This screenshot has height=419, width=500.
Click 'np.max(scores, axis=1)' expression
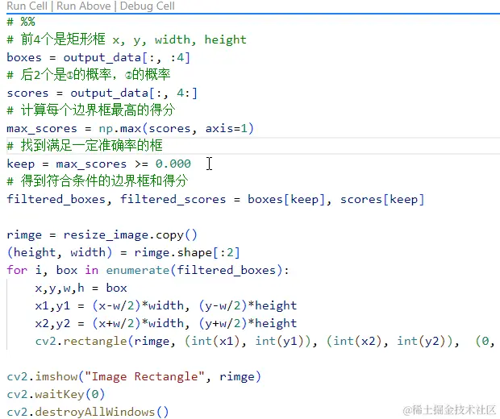click(177, 128)
